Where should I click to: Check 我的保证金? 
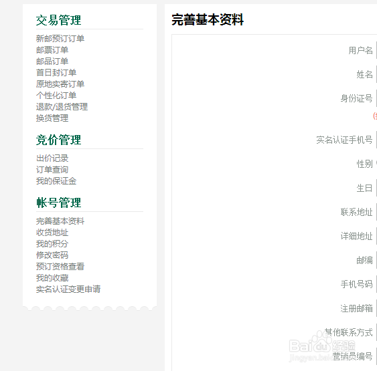click(x=56, y=181)
